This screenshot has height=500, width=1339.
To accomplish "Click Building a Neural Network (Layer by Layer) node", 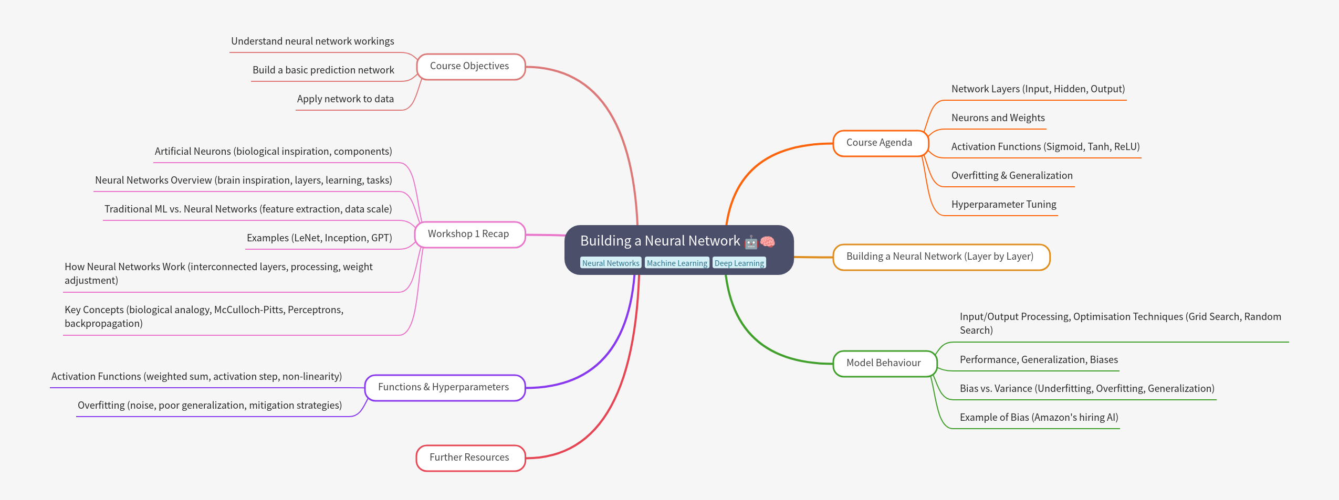I will 940,257.
